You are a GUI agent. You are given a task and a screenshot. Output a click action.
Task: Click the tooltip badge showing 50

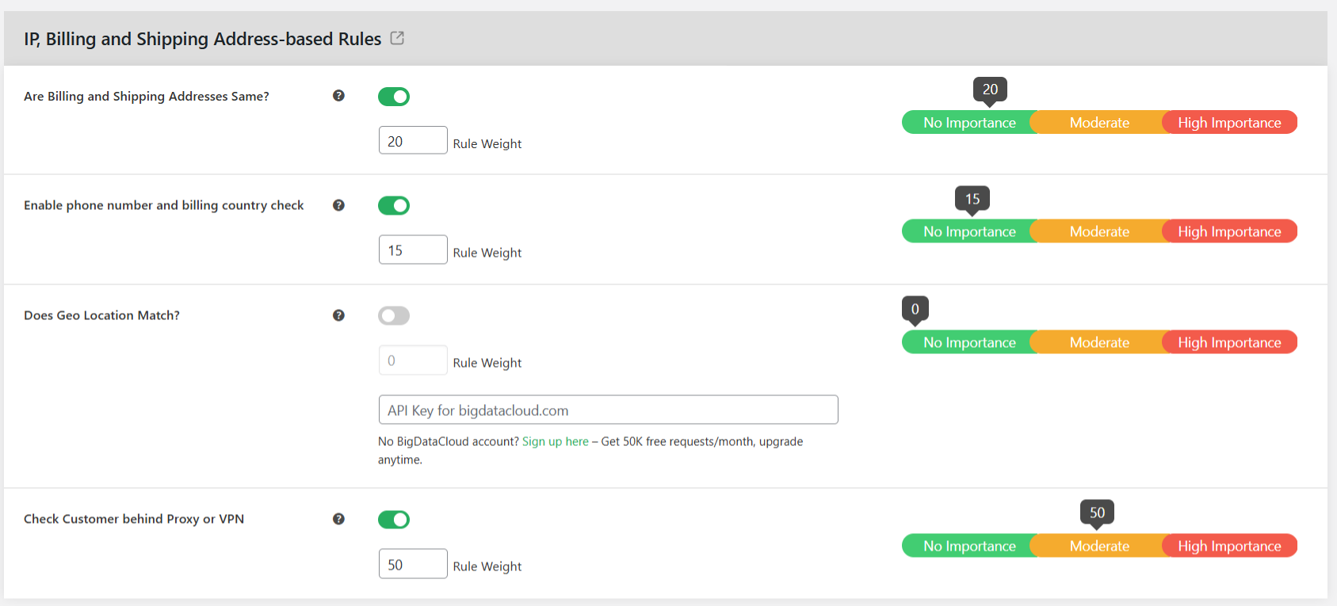pyautogui.click(x=1097, y=513)
